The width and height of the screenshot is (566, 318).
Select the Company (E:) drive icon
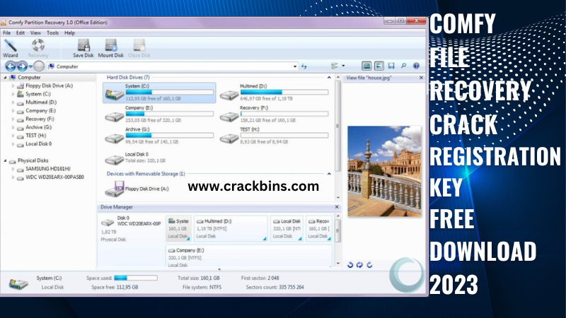114,117
